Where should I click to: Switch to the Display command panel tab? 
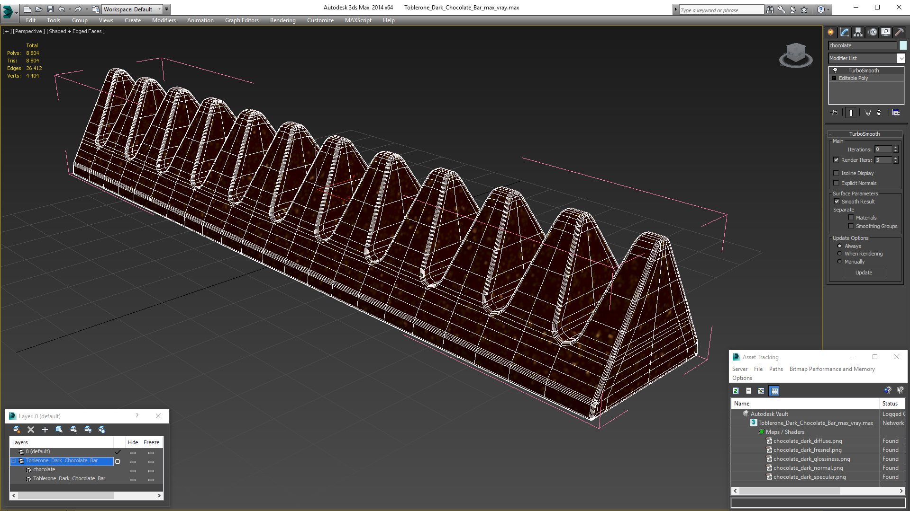point(886,32)
